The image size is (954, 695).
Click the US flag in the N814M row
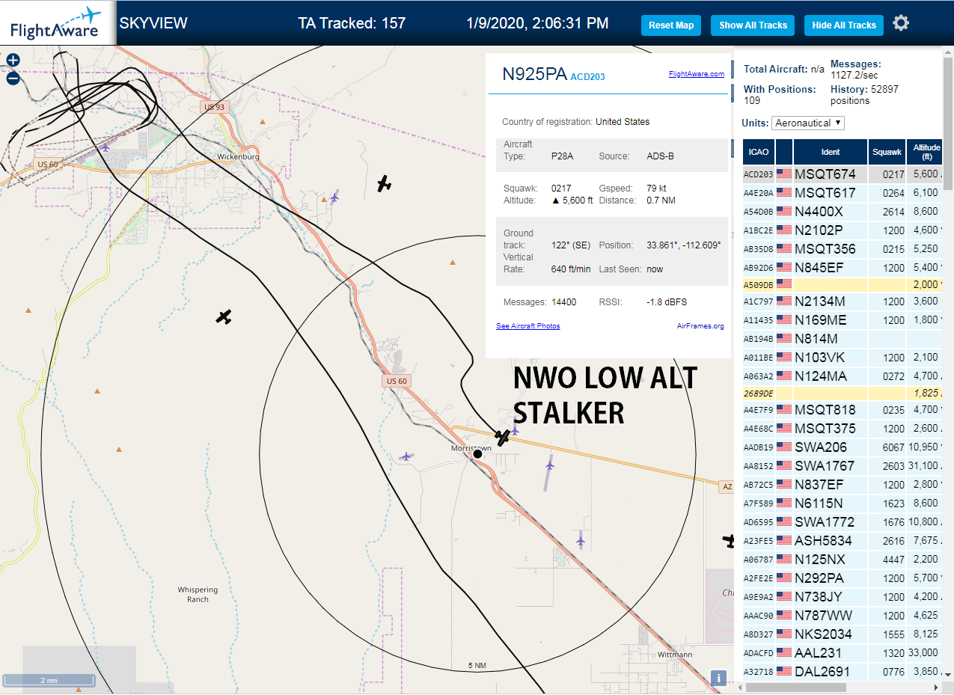(784, 339)
